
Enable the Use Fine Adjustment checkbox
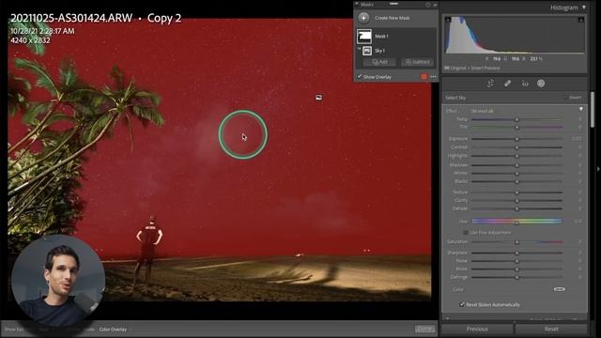(x=466, y=232)
